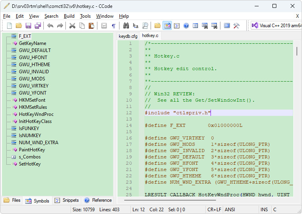302x214 pixels.
Task: Open Replace icon
Action: coord(136,26)
